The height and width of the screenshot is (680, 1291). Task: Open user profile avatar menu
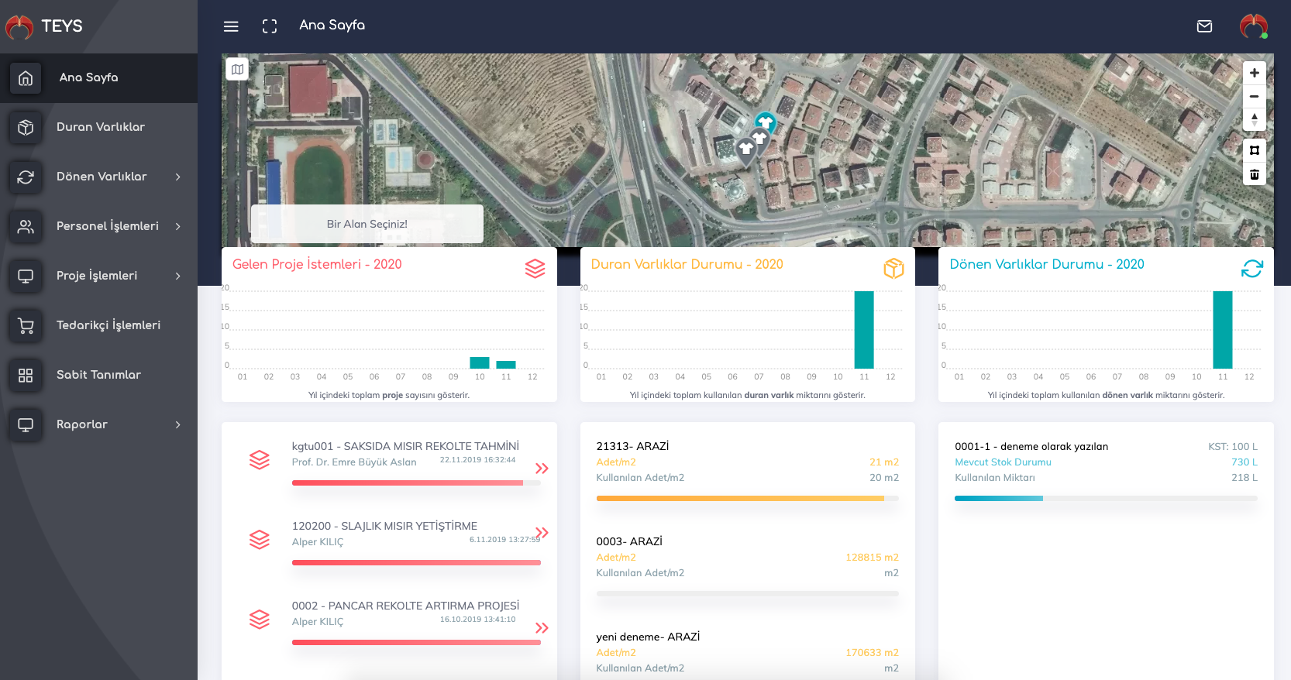point(1253,26)
